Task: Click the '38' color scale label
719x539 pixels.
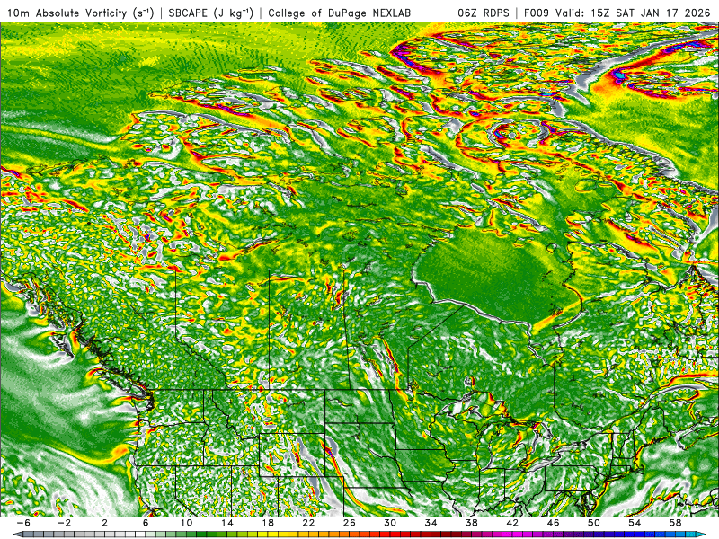Action: tap(471, 523)
